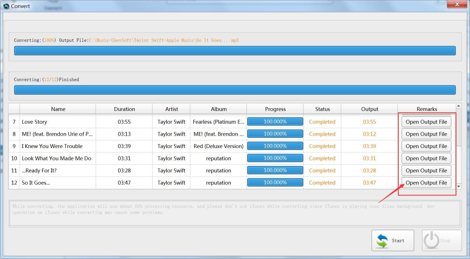470x259 pixels.
Task: Click the row number 7 cell
Action: (14, 122)
